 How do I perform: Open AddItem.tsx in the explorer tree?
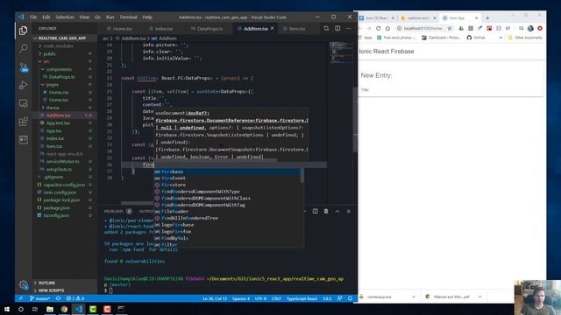pyautogui.click(x=59, y=115)
